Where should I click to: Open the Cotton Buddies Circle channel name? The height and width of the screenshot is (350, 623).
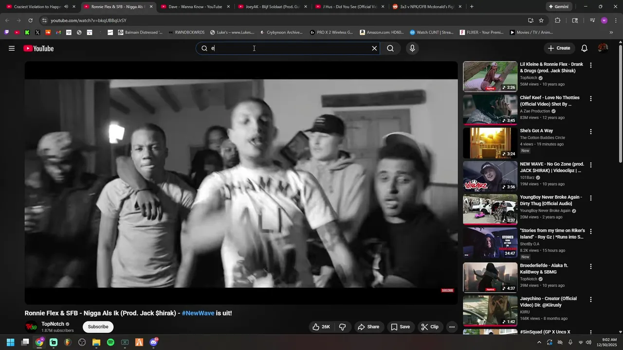pyautogui.click(x=542, y=138)
